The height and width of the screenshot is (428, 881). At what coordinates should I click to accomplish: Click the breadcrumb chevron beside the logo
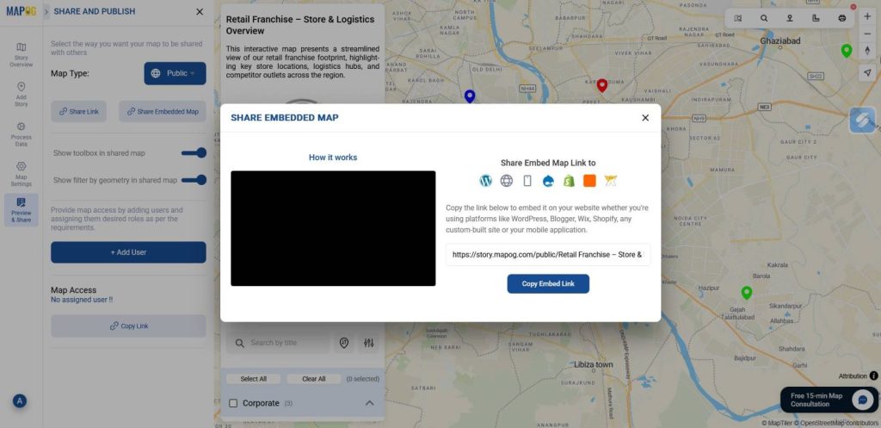46,11
